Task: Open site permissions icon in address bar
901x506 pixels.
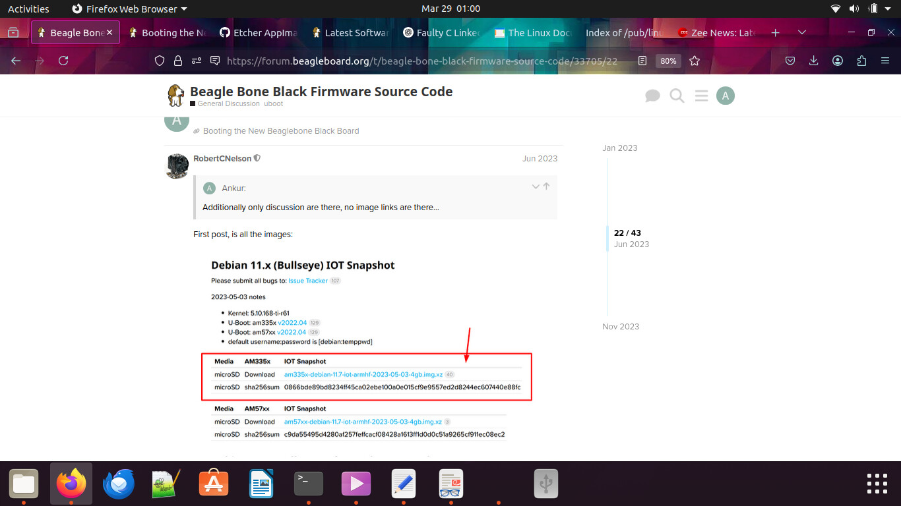Action: coord(196,61)
